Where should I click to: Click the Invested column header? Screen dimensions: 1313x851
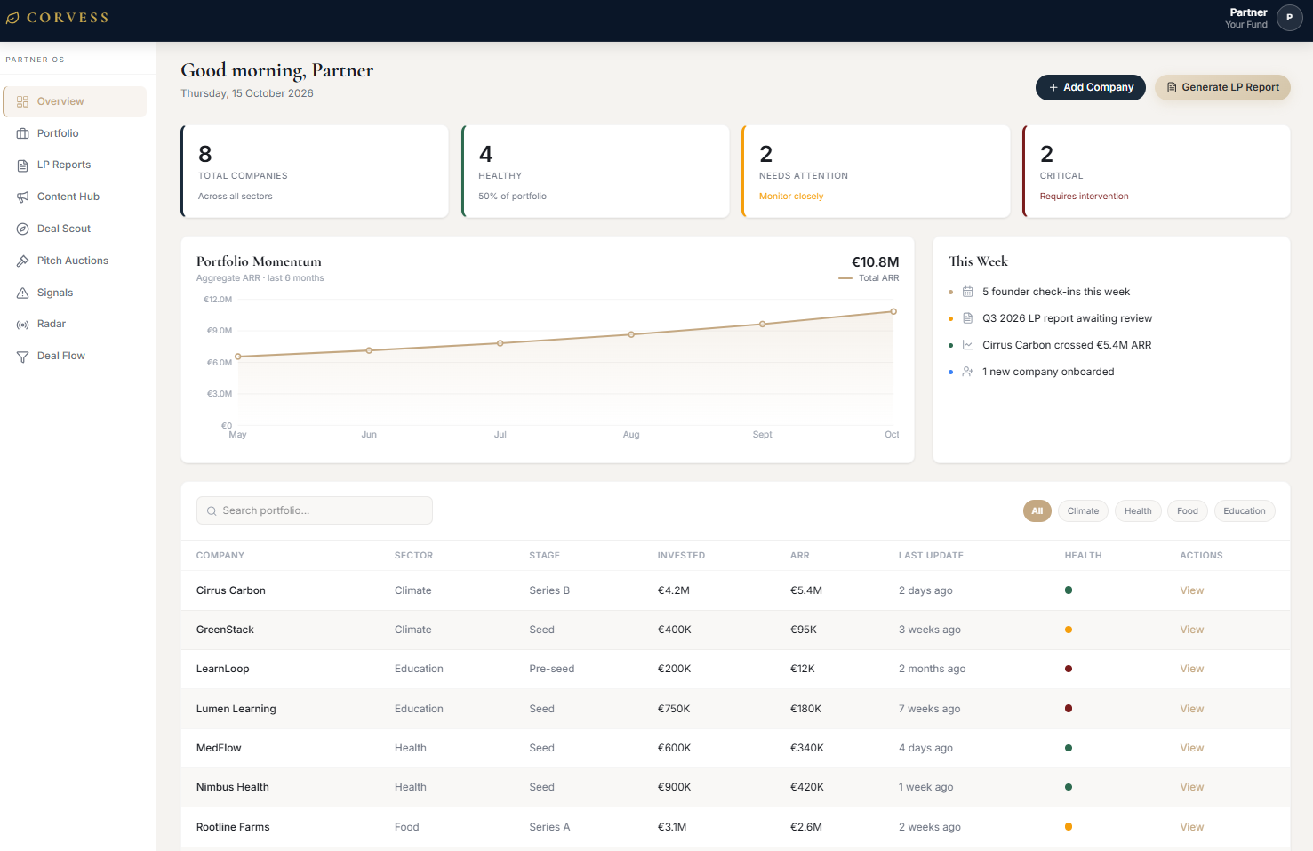681,556
